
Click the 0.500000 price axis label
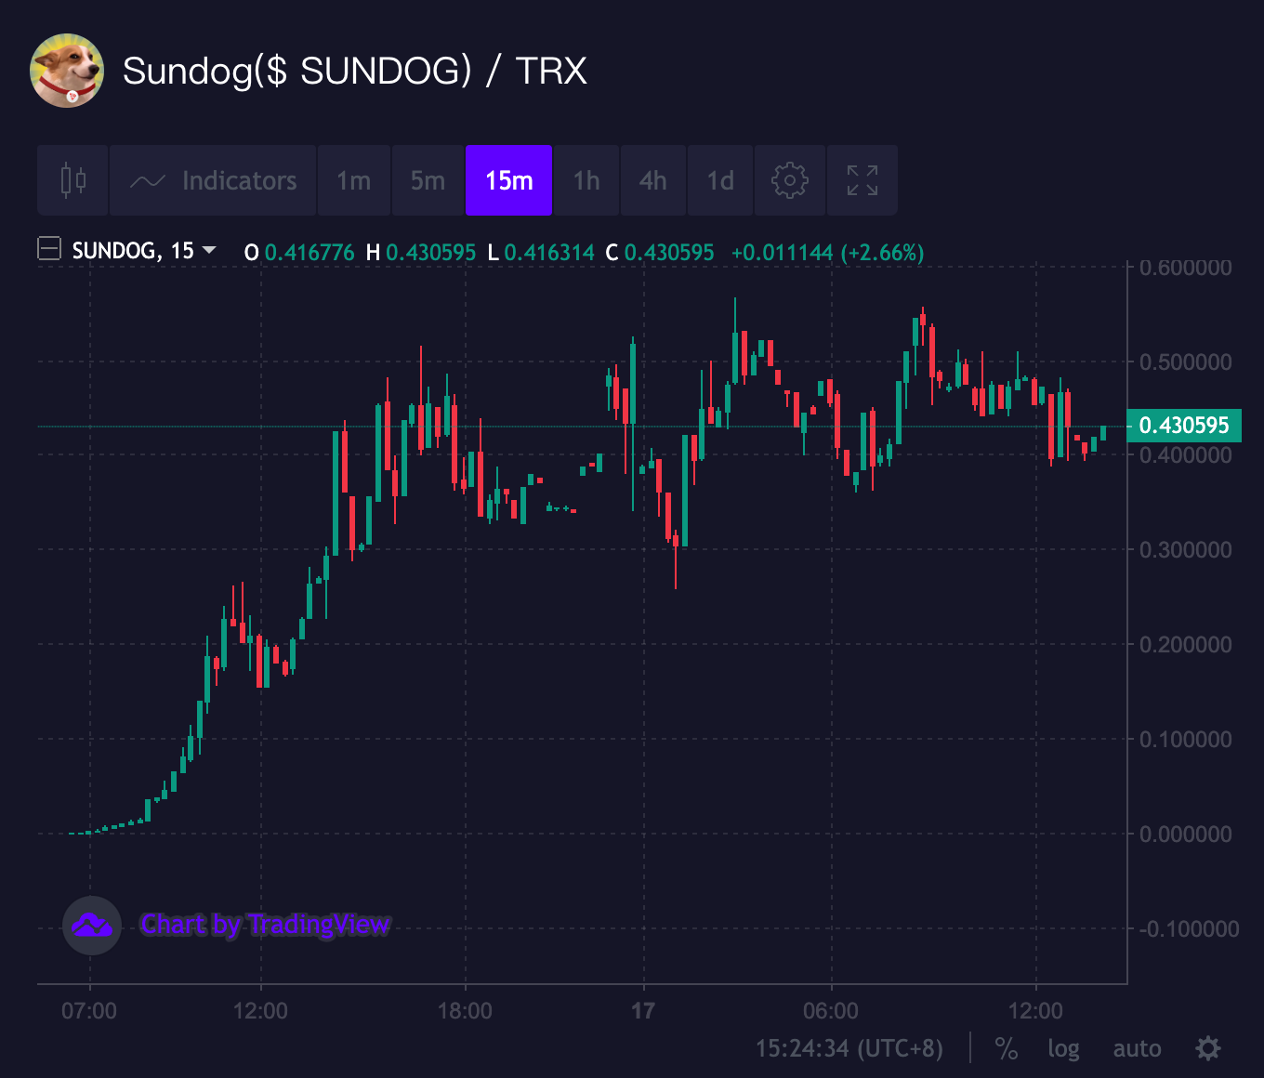coord(1186,362)
